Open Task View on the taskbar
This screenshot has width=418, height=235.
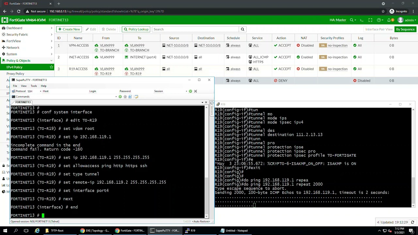[26, 230]
